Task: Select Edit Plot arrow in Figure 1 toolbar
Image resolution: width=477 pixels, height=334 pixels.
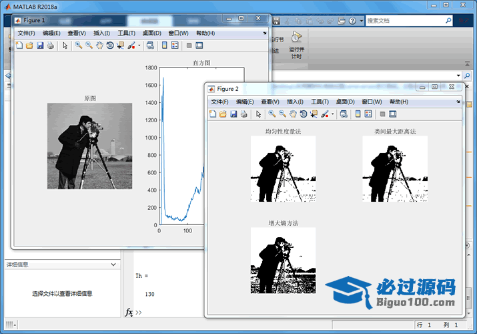Action: pyautogui.click(x=65, y=45)
